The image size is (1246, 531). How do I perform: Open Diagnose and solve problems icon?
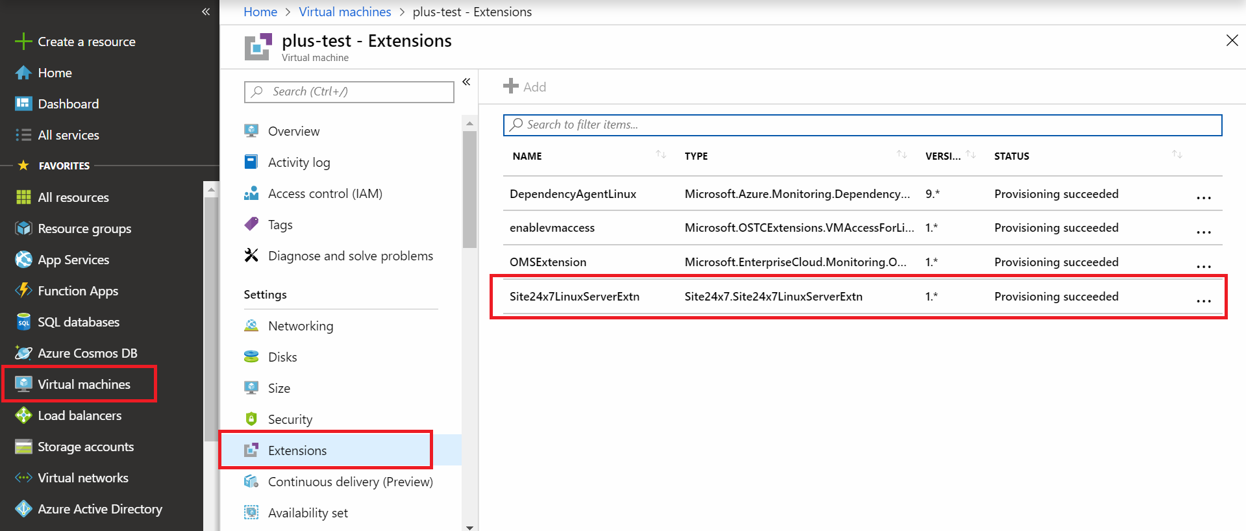click(251, 256)
